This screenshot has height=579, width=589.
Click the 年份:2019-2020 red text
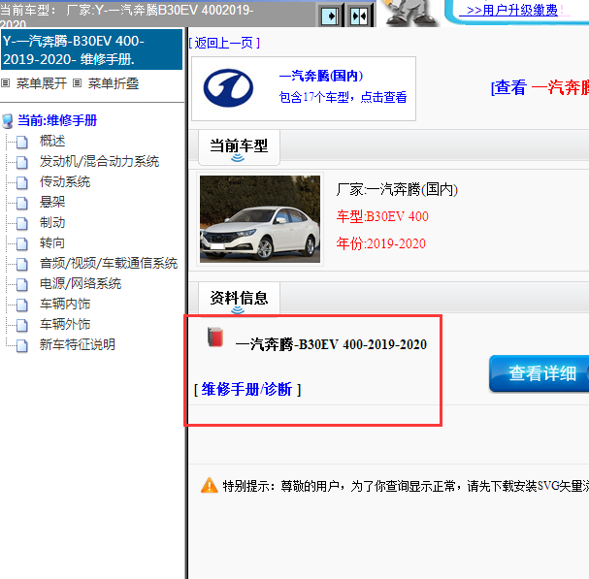[381, 243]
